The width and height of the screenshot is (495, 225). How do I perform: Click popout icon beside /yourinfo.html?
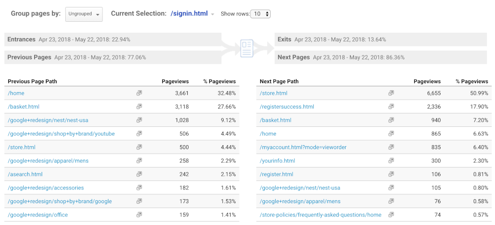391,161
